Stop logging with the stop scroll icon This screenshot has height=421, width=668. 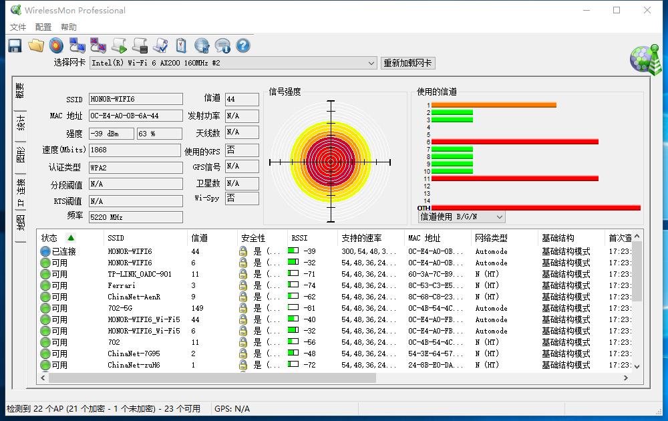click(139, 45)
